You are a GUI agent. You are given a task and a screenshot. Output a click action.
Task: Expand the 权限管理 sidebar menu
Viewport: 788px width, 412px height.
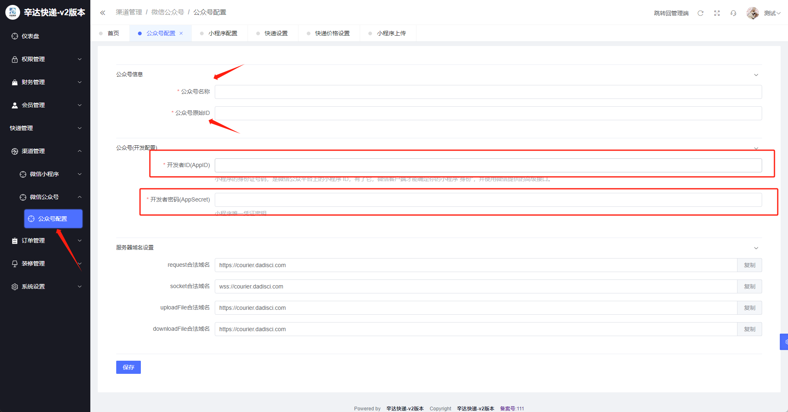pyautogui.click(x=45, y=59)
